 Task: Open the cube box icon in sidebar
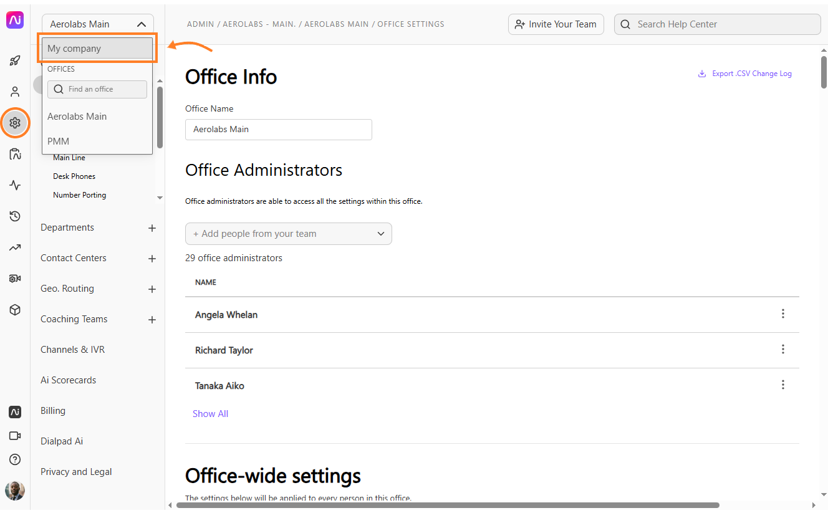15,310
